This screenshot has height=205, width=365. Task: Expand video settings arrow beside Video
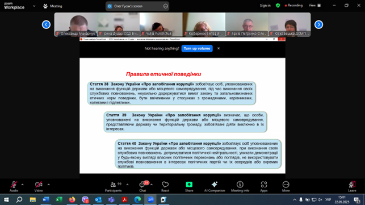[x=49, y=185]
